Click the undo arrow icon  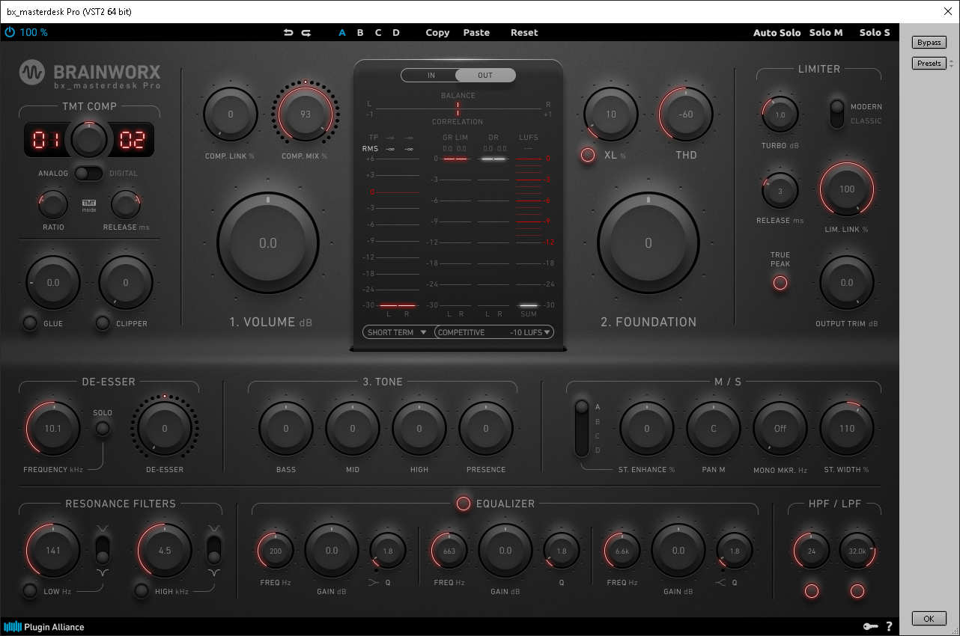(x=288, y=33)
